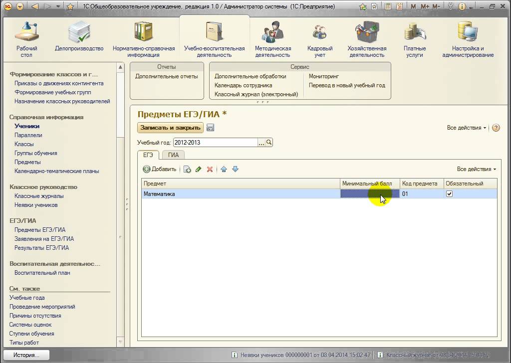Click Записать и закрыть button

pos(170,128)
